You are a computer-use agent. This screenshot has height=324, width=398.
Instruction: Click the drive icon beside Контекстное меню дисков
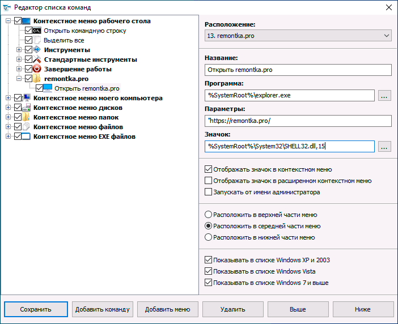[x=26, y=108]
